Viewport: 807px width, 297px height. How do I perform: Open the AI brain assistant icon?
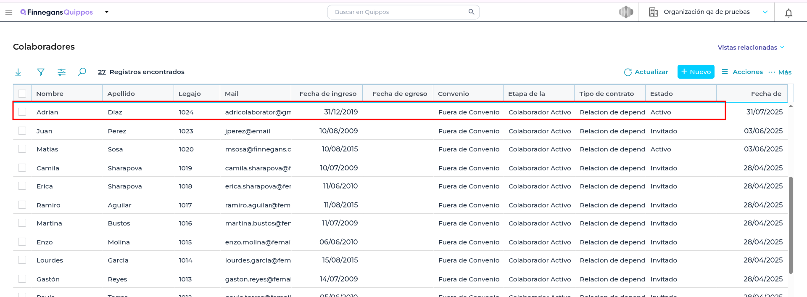coord(626,12)
